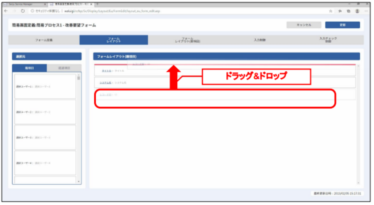Open the フォーム定義 tab
The image size is (374, 205).
[44, 40]
